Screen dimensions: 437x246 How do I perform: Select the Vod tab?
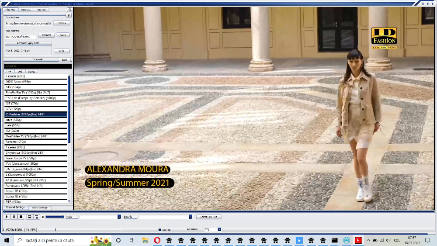pyautogui.click(x=20, y=72)
